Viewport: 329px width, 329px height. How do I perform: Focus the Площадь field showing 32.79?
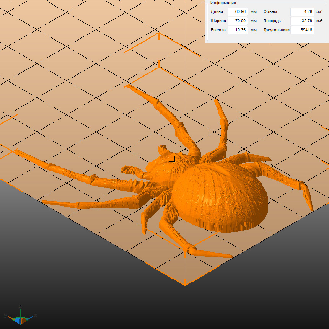point(302,21)
